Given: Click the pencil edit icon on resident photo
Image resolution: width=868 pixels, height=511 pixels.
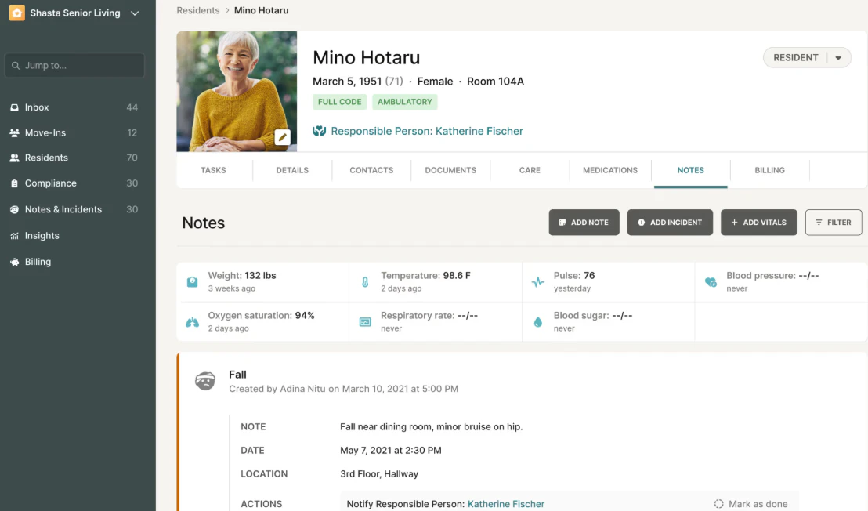Looking at the screenshot, I should pyautogui.click(x=283, y=136).
